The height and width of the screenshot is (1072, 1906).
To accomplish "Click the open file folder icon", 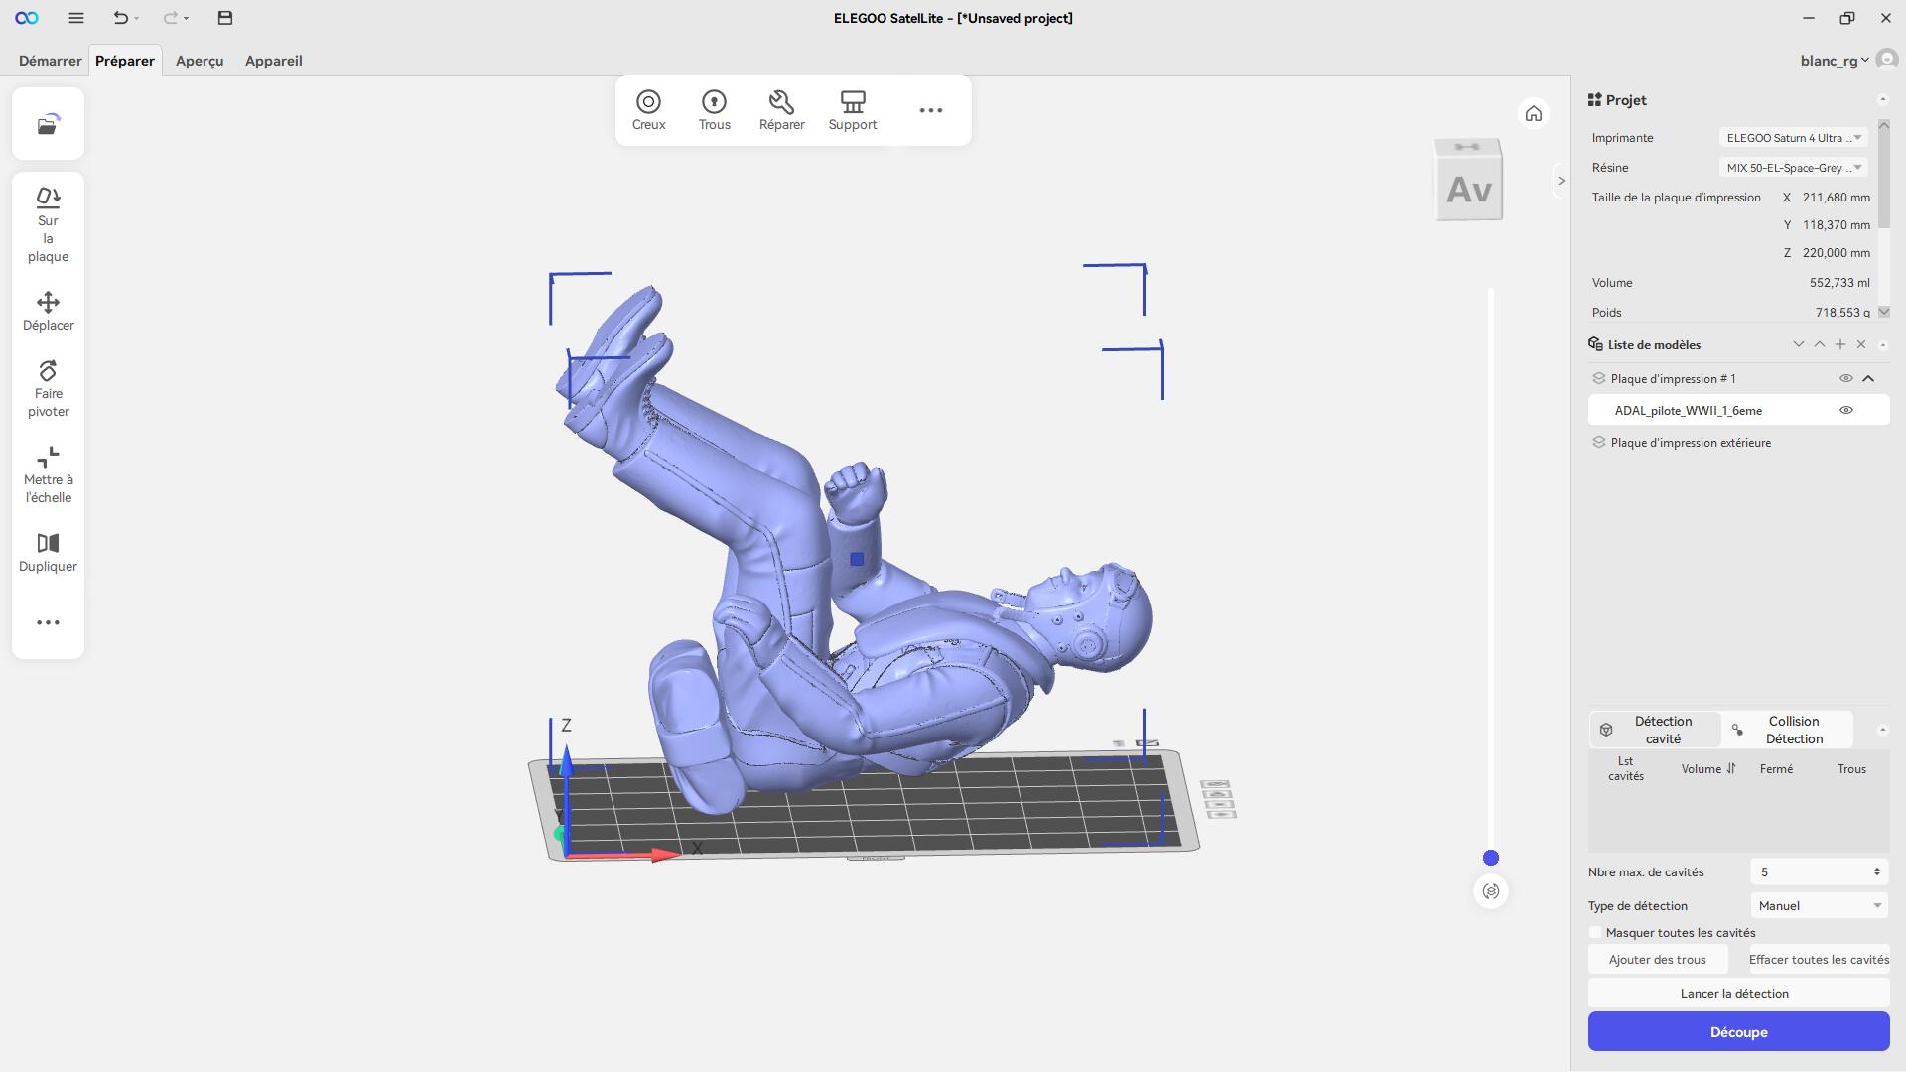I will (48, 124).
